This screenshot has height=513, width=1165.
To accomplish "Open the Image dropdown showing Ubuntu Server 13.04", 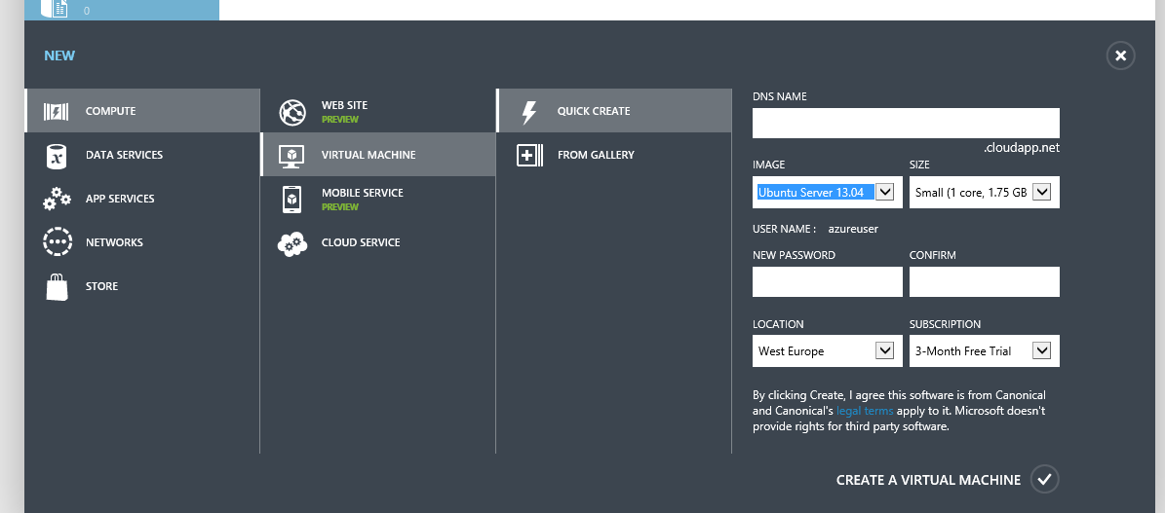I will click(827, 192).
